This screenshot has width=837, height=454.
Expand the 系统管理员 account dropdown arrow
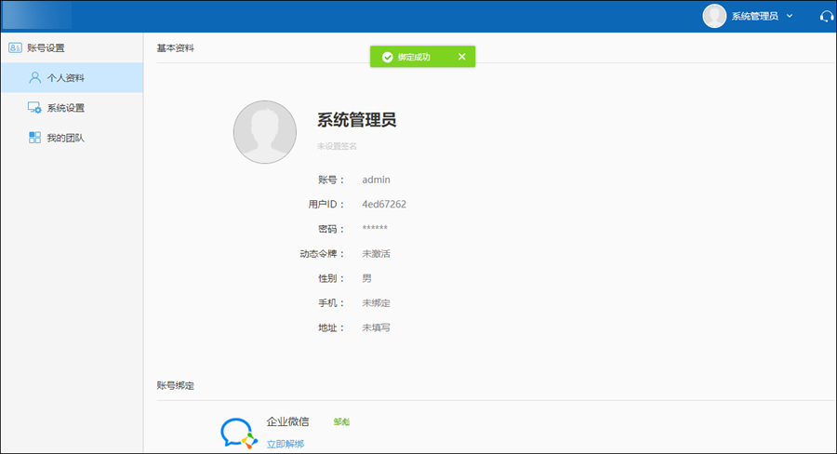790,16
